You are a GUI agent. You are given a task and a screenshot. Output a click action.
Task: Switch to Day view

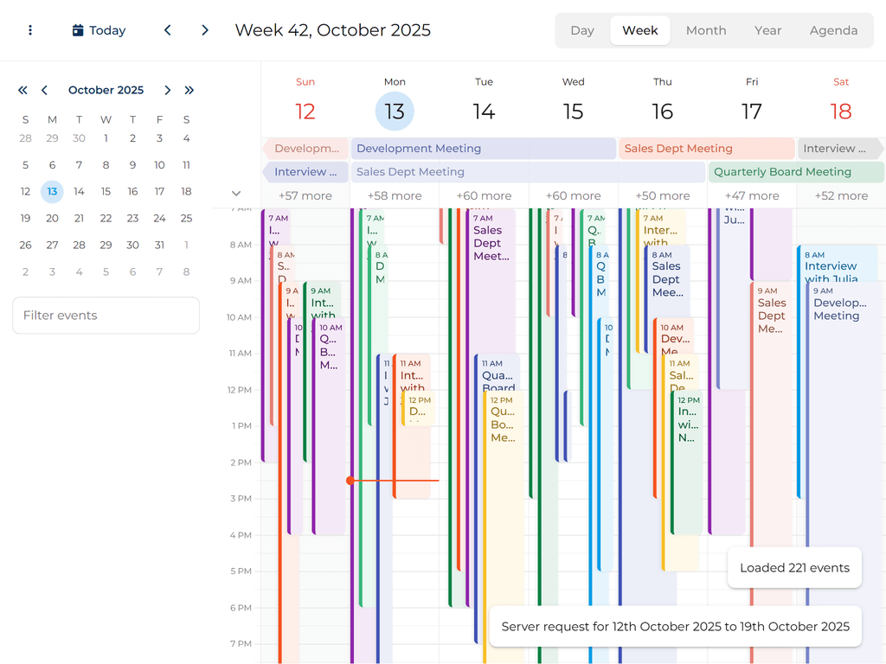582,30
